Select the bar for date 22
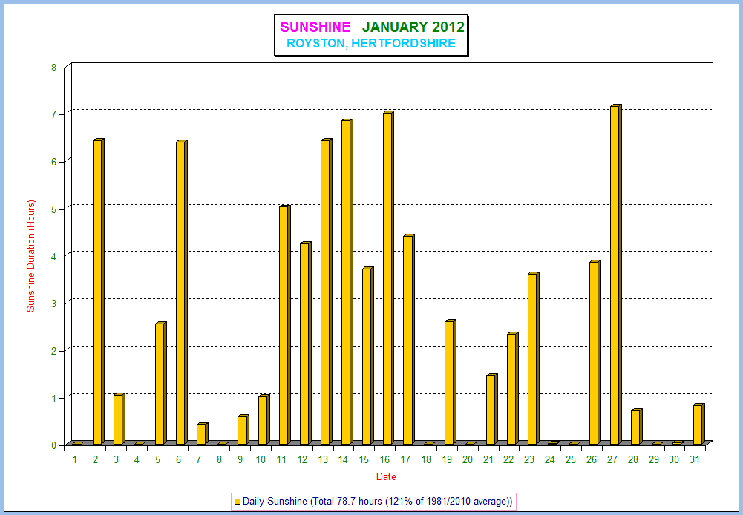This screenshot has width=743, height=515. [513, 389]
